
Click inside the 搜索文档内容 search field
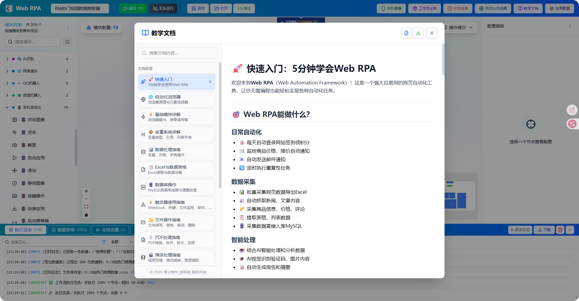coord(177,53)
